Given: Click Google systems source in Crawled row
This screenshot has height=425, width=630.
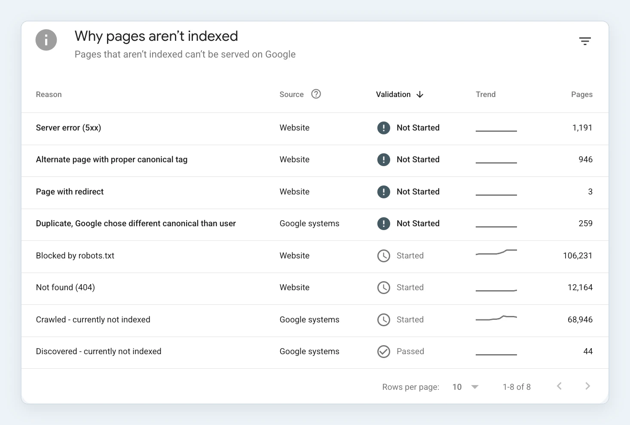Looking at the screenshot, I should tap(309, 320).
